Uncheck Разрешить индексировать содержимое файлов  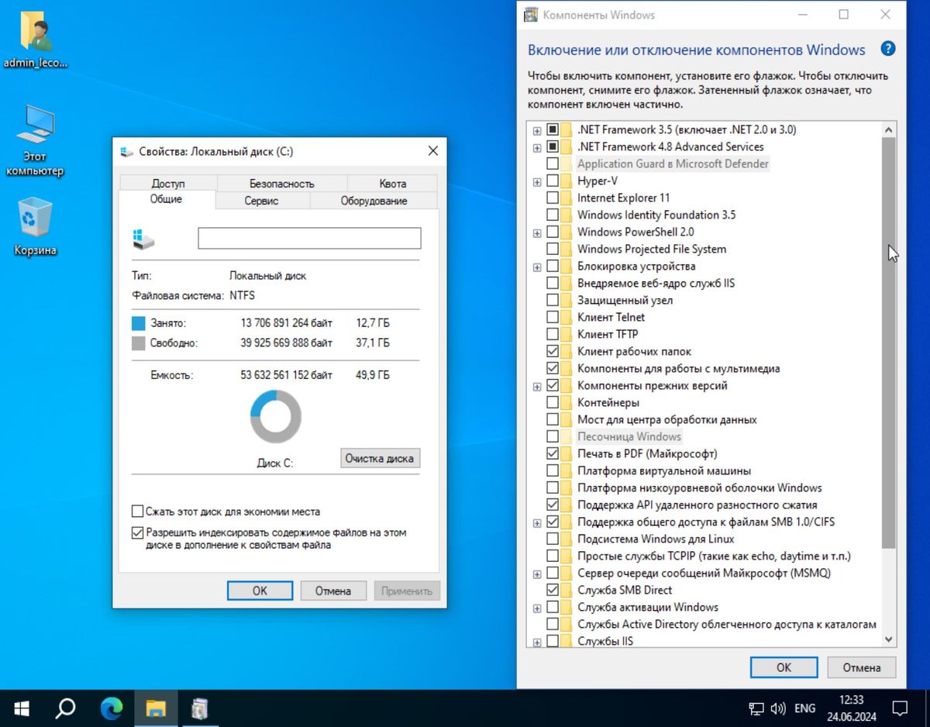click(138, 533)
